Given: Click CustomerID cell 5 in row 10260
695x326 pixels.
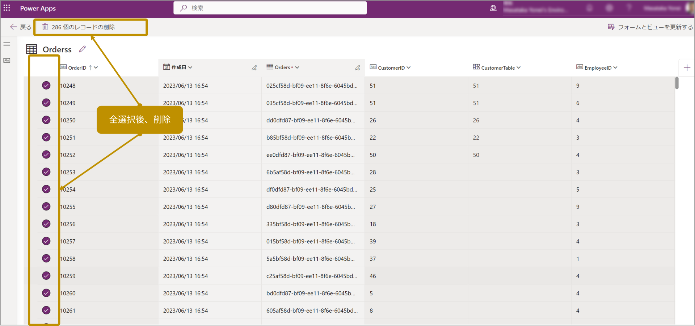Looking at the screenshot, I should tap(371, 293).
